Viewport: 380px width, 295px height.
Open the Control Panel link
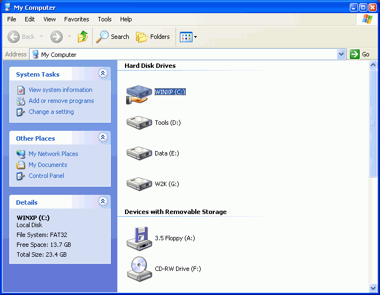[46, 176]
